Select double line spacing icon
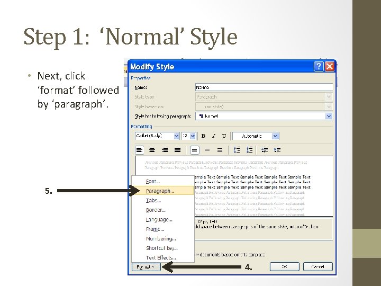This screenshot has width=381, height=286. click(x=220, y=150)
